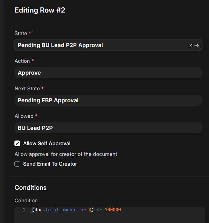The image size is (209, 223).
Task: Uncheck the Allow Self Approval checkbox
Action: point(17,144)
